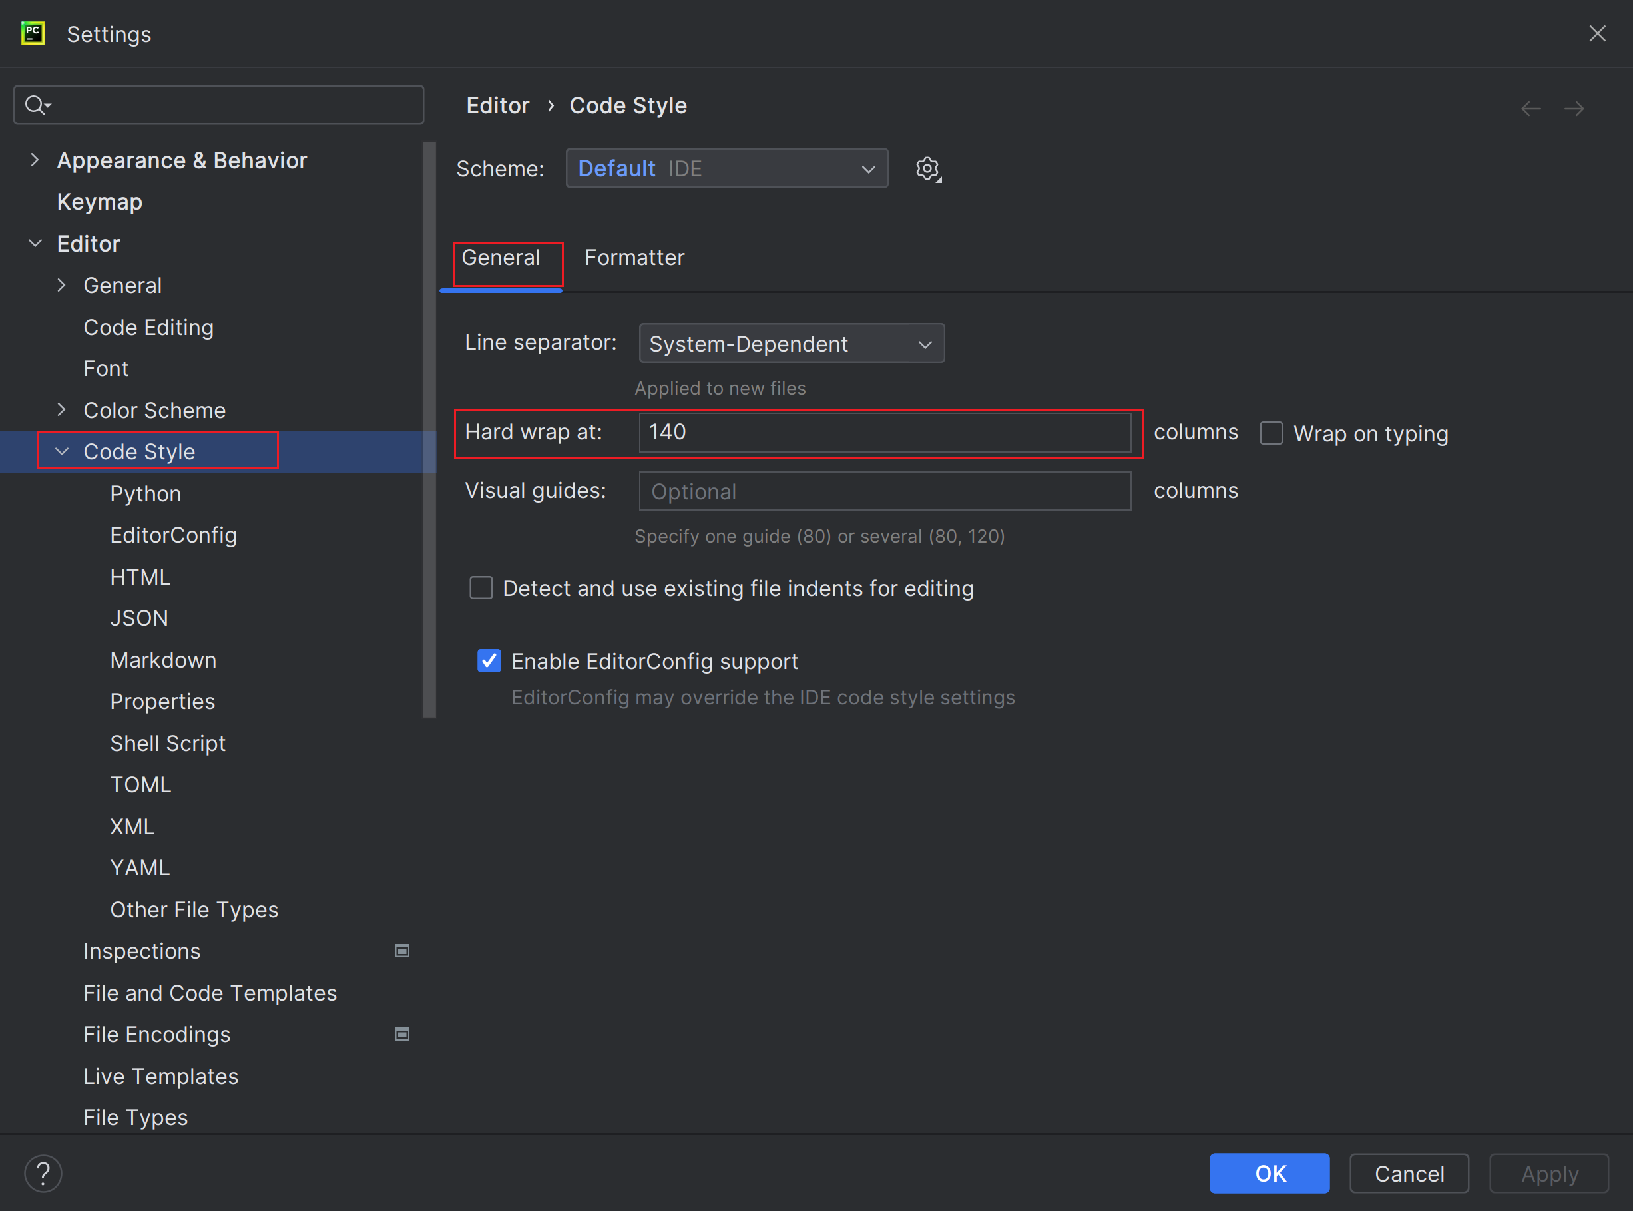Screen dimensions: 1633x1211
Task: Open help via question mark icon
Action: (43, 1174)
